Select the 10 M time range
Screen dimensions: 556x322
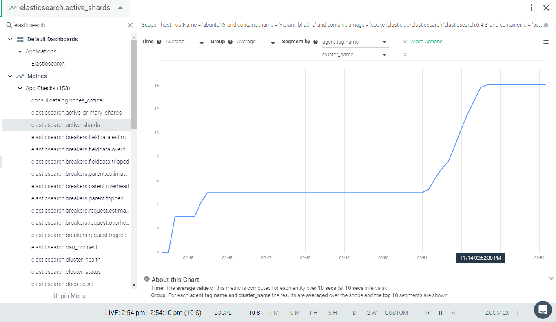coord(293,313)
